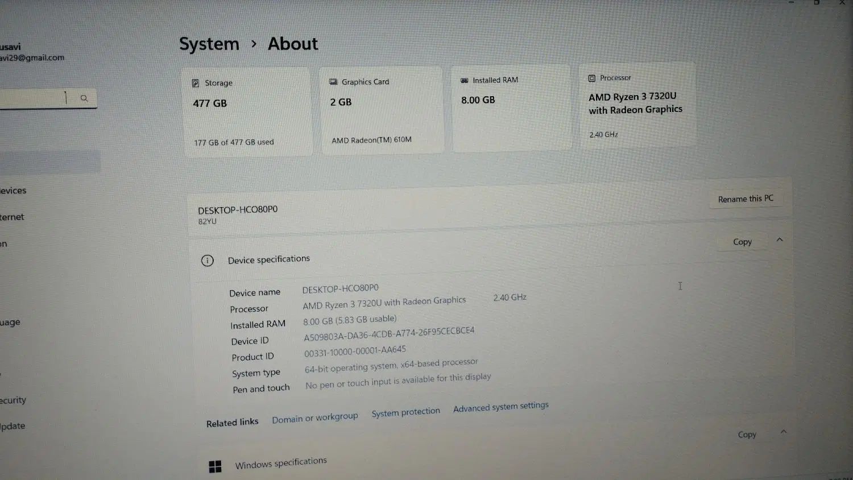Screen dimensions: 853x480
Task: Collapse the Device specifications section chevron
Action: coord(780,239)
